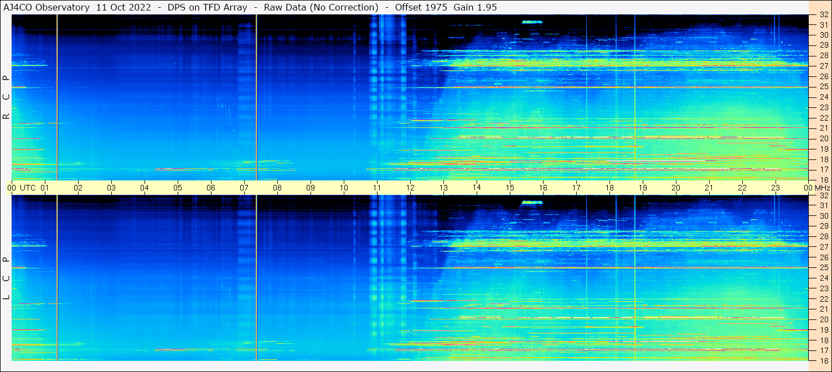832x372 pixels.
Task: Pick the LCP panel's 23 MHz scale label
Action: coord(824,288)
